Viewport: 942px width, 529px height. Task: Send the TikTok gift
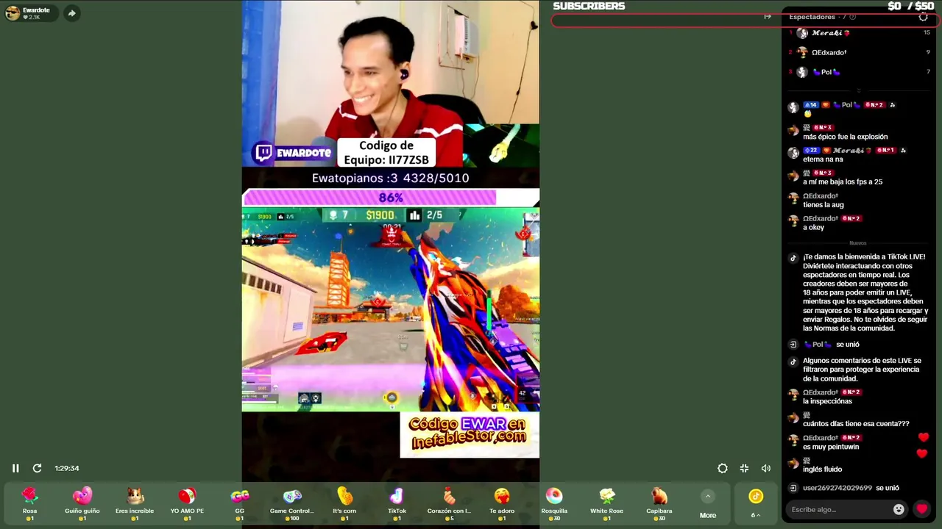(397, 503)
